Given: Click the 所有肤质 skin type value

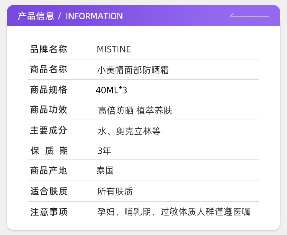Looking at the screenshot, I should click(x=115, y=191).
